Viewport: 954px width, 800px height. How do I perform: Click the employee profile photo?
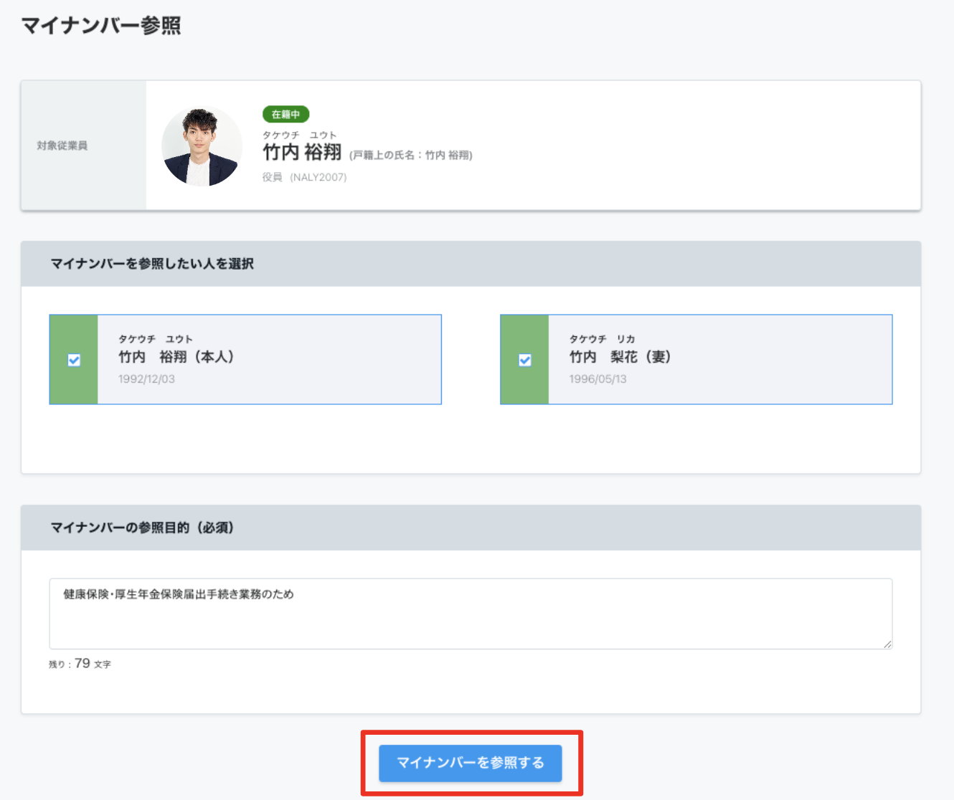click(202, 146)
